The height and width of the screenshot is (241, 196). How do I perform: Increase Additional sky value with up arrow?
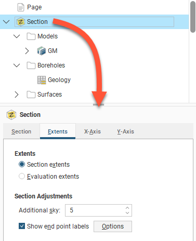[127, 208]
